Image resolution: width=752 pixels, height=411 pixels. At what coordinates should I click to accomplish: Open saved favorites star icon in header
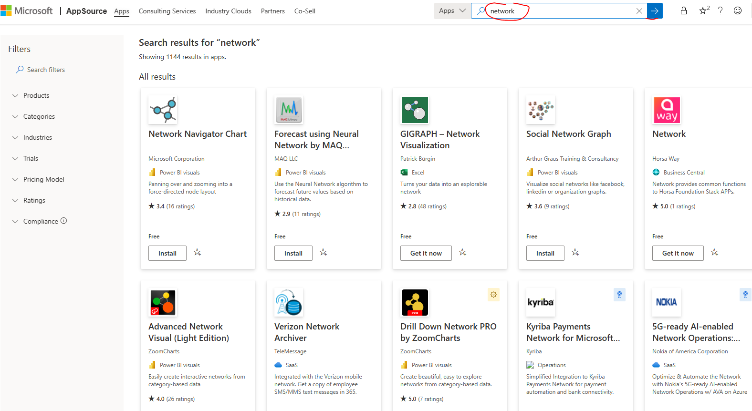pos(704,10)
